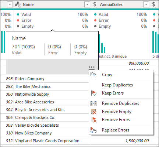
Task: Select row ID 296 cell
Action: tap(7, 79)
